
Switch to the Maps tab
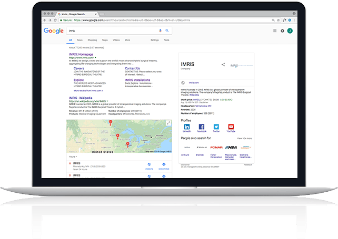pyautogui.click(x=105, y=40)
